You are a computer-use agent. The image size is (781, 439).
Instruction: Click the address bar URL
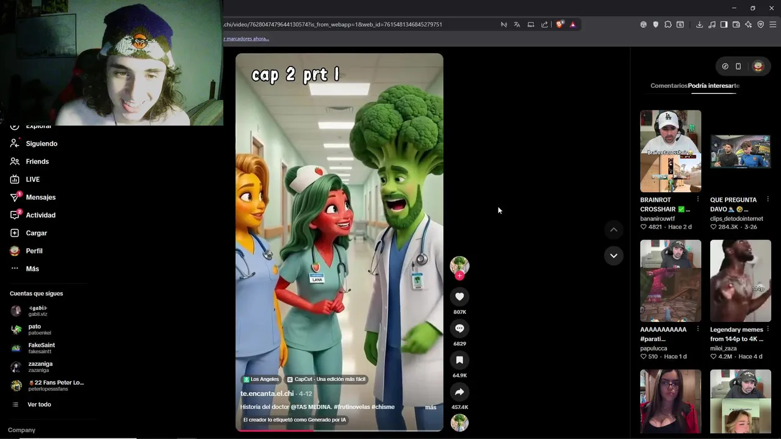tap(333, 24)
